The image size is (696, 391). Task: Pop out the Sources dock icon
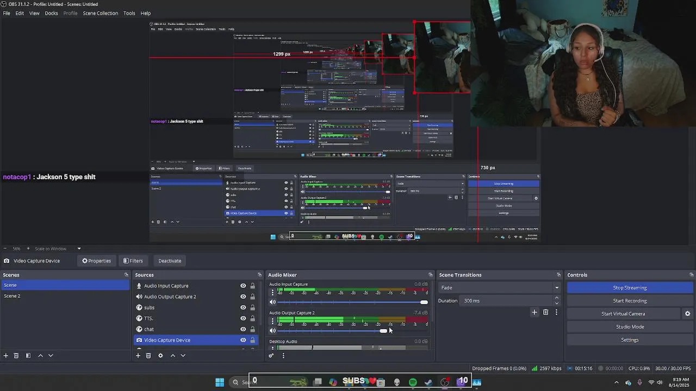(x=259, y=275)
